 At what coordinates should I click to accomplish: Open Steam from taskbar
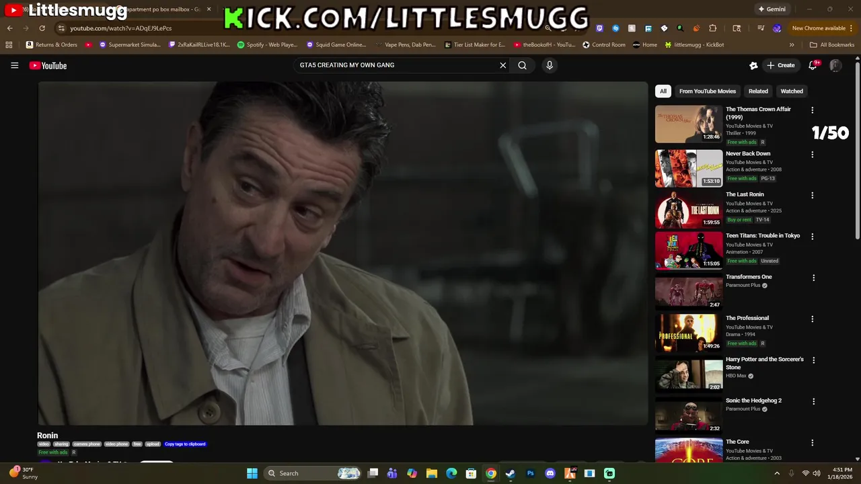tap(511, 473)
